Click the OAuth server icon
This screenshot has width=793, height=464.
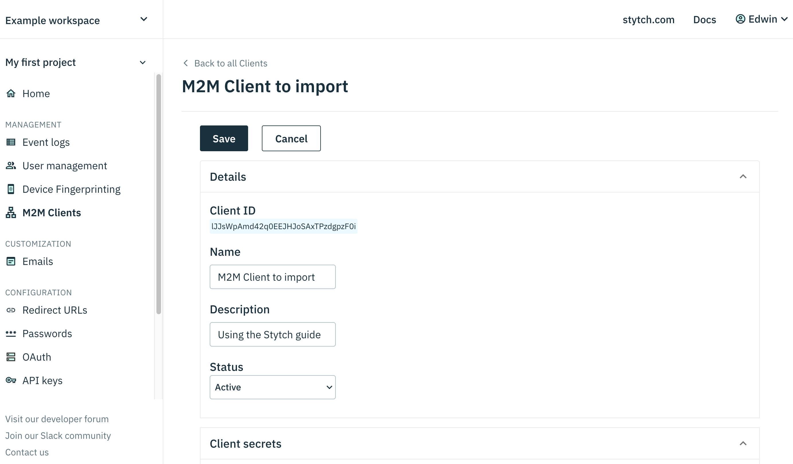point(11,357)
